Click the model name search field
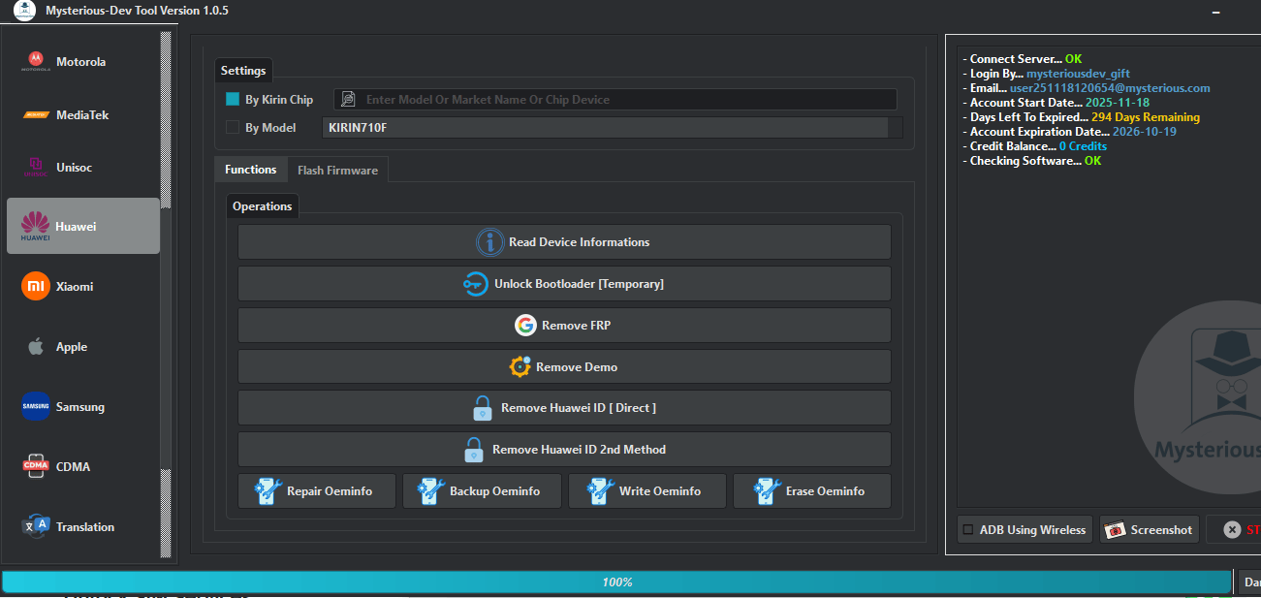 tap(620, 99)
